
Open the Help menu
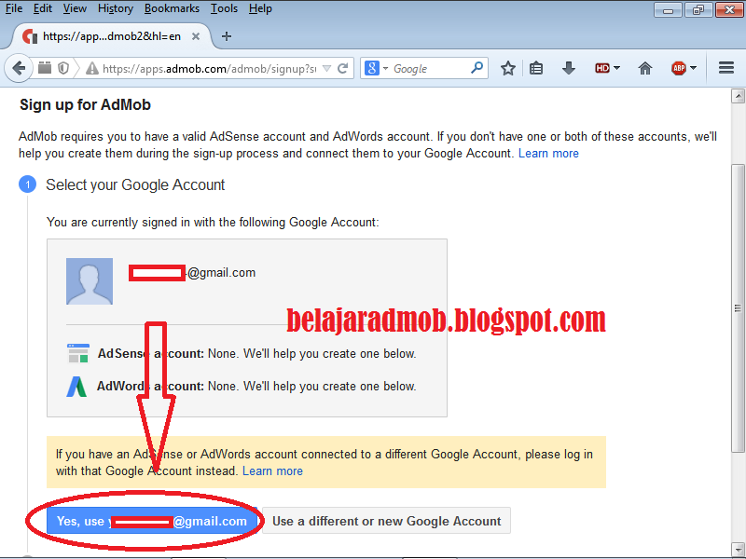tap(260, 8)
